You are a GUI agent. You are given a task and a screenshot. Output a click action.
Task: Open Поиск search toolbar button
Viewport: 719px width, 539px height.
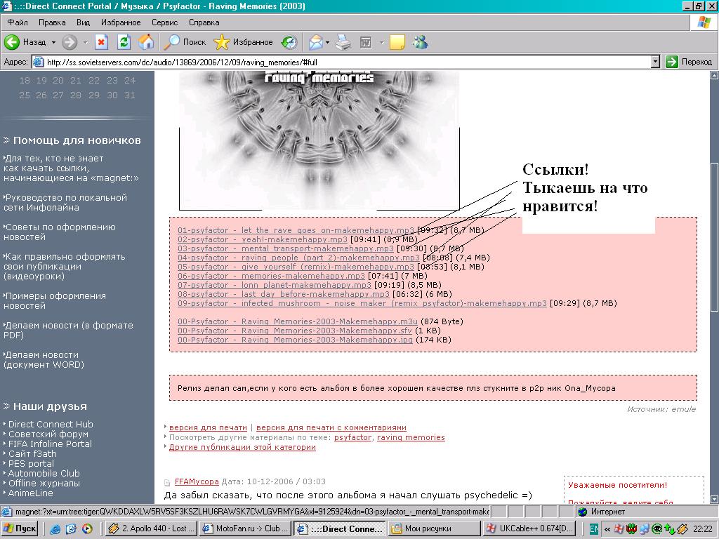click(x=185, y=42)
